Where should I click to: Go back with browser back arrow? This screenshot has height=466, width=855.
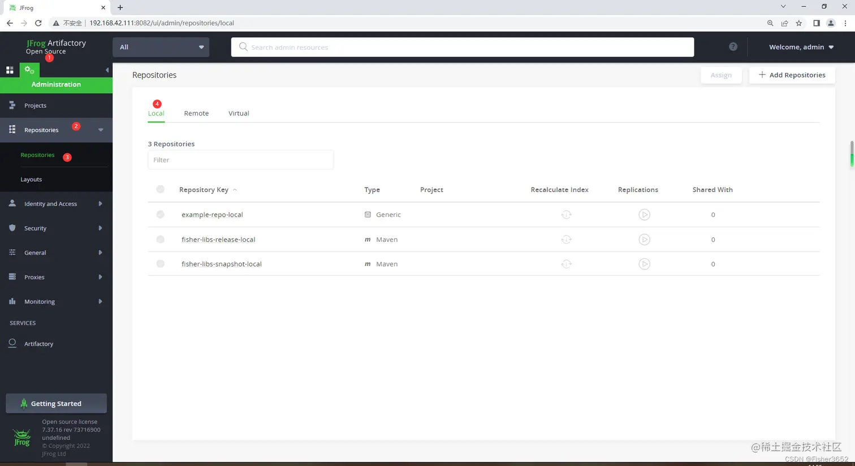[10, 23]
